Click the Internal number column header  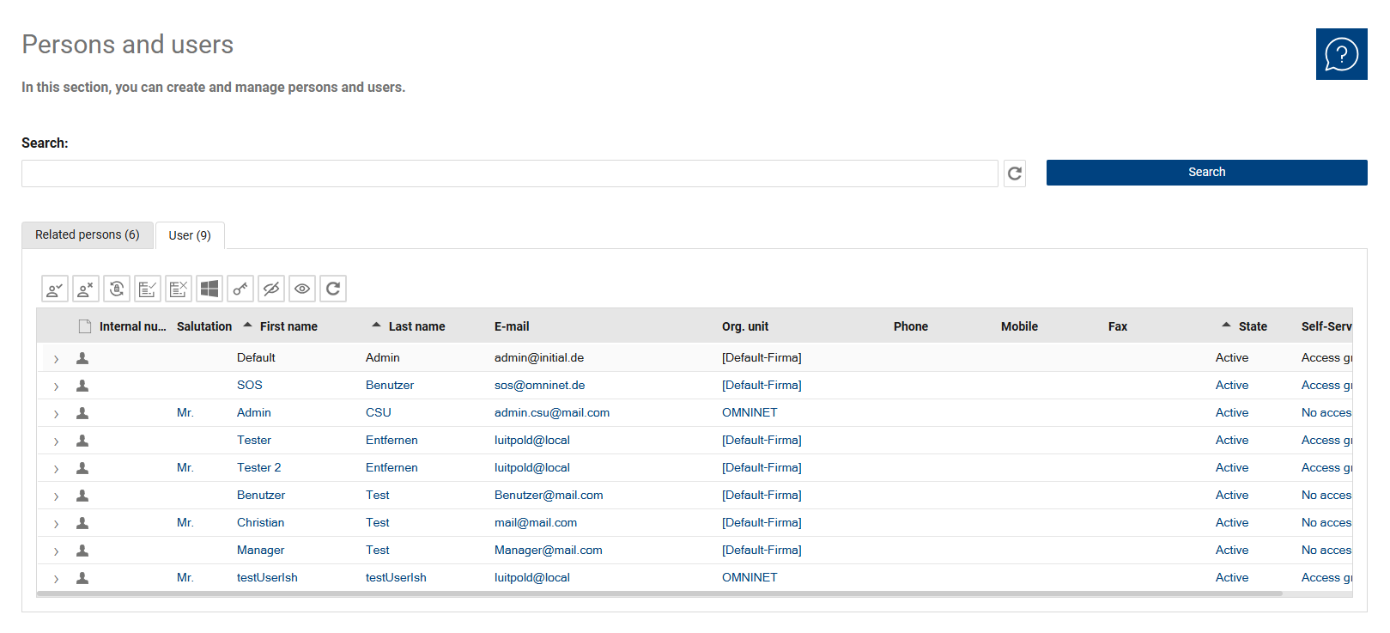coord(133,326)
